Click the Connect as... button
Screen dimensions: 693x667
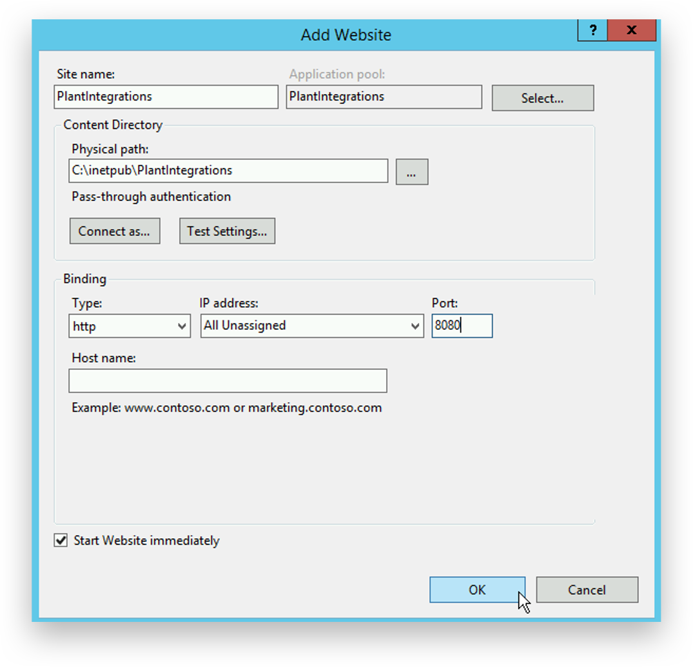[x=114, y=231]
